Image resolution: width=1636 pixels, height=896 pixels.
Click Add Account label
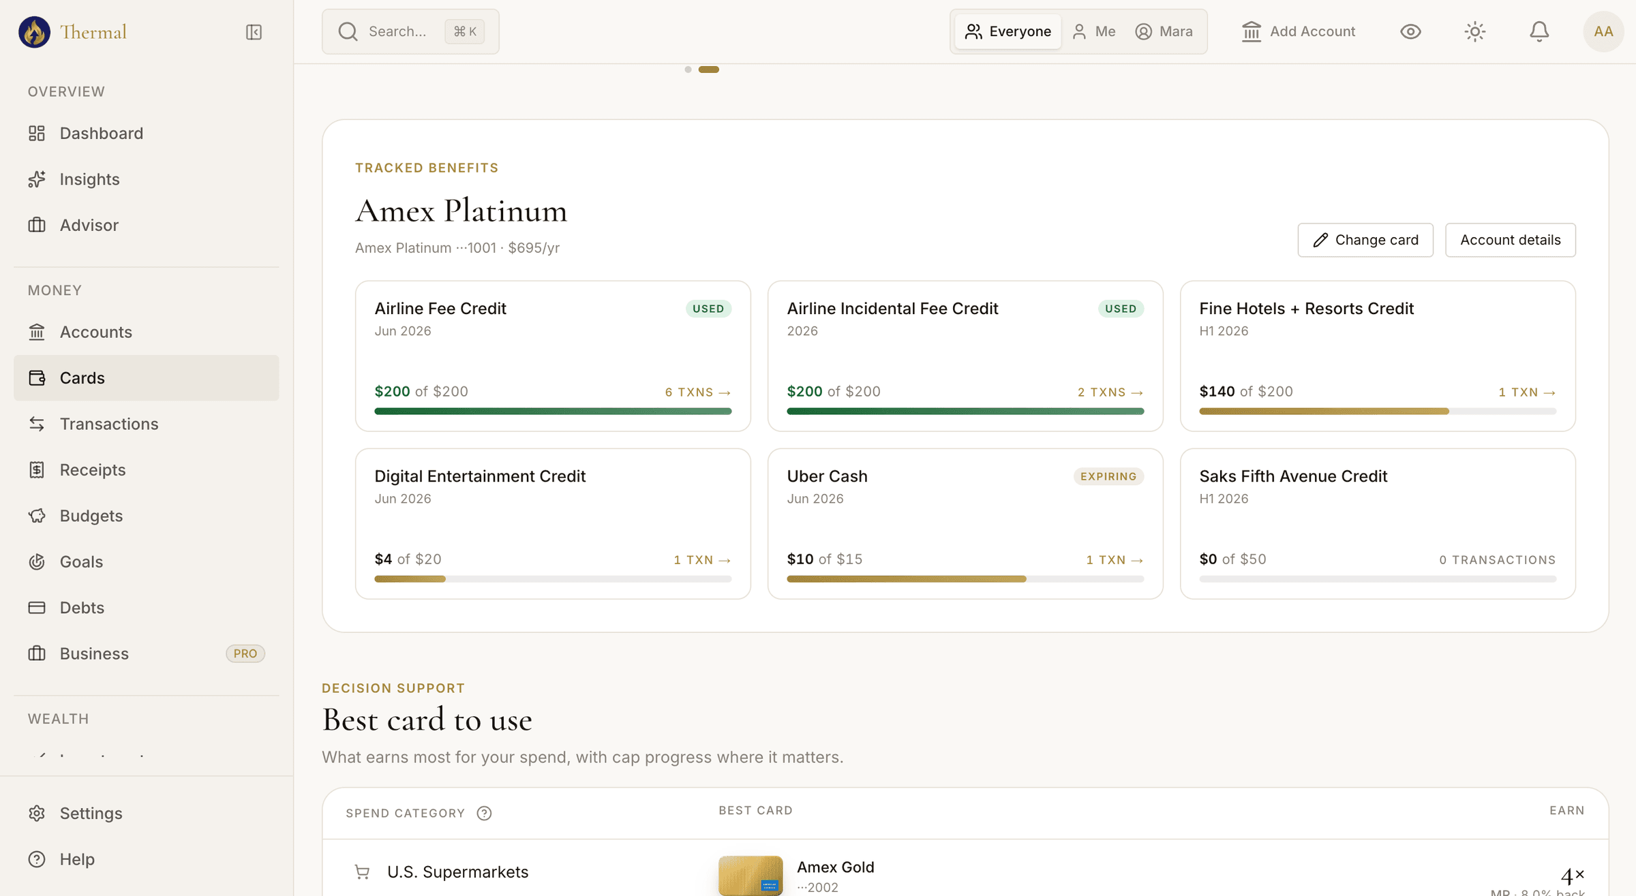[x=1312, y=31]
